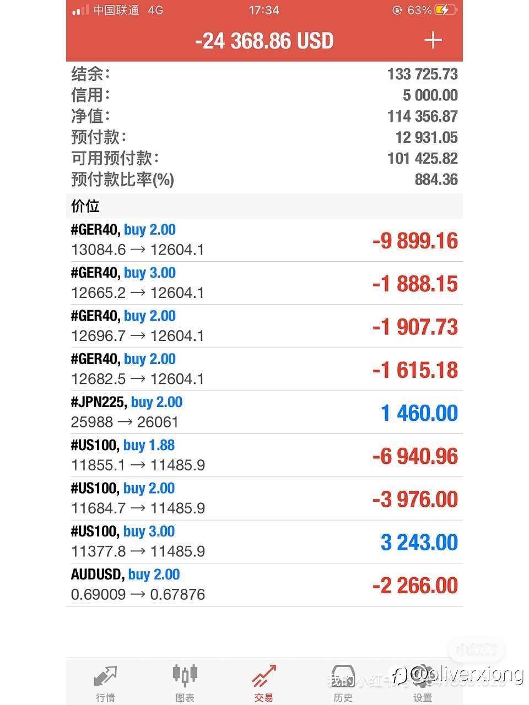This screenshot has height=705, width=529.
Task: Open GER40 position opened at 13084.6
Action: [264, 240]
